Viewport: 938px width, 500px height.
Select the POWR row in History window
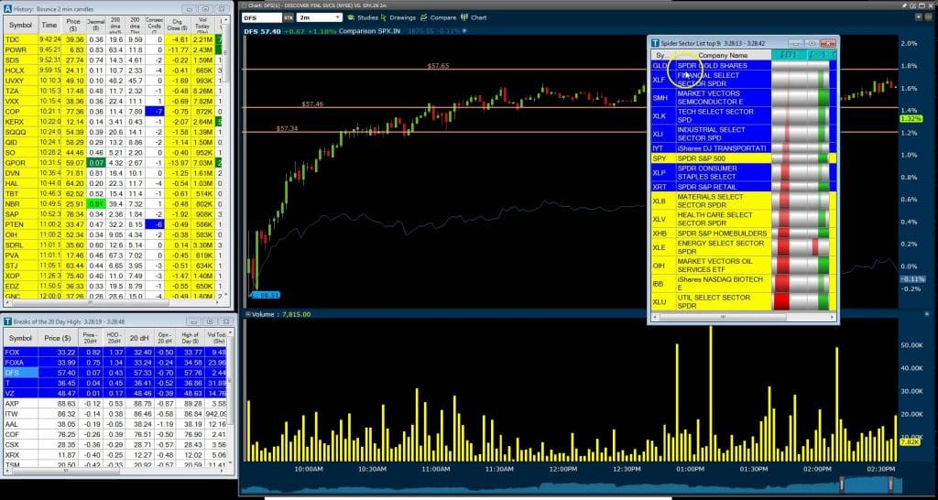tap(113, 49)
